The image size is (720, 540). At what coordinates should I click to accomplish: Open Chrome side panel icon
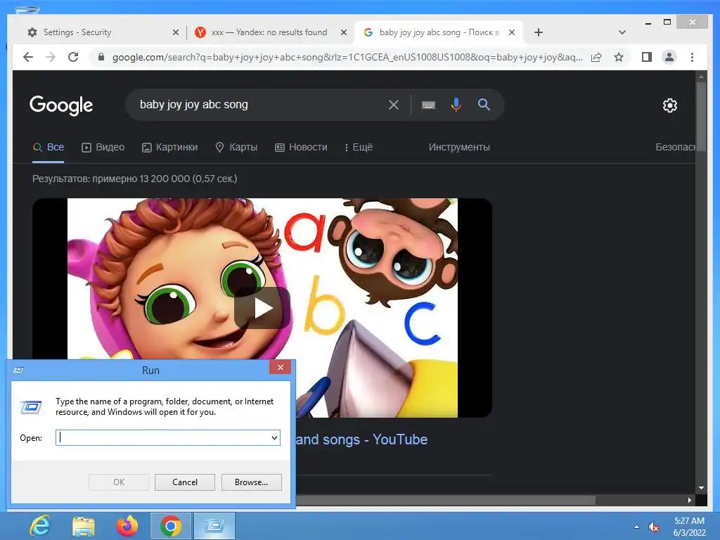(647, 57)
